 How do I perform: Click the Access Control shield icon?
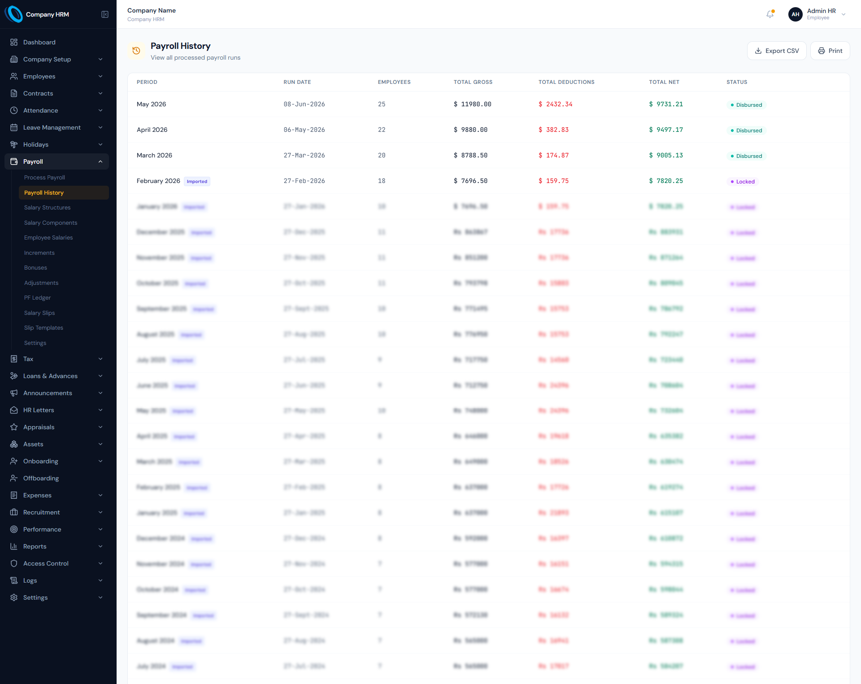(x=14, y=563)
